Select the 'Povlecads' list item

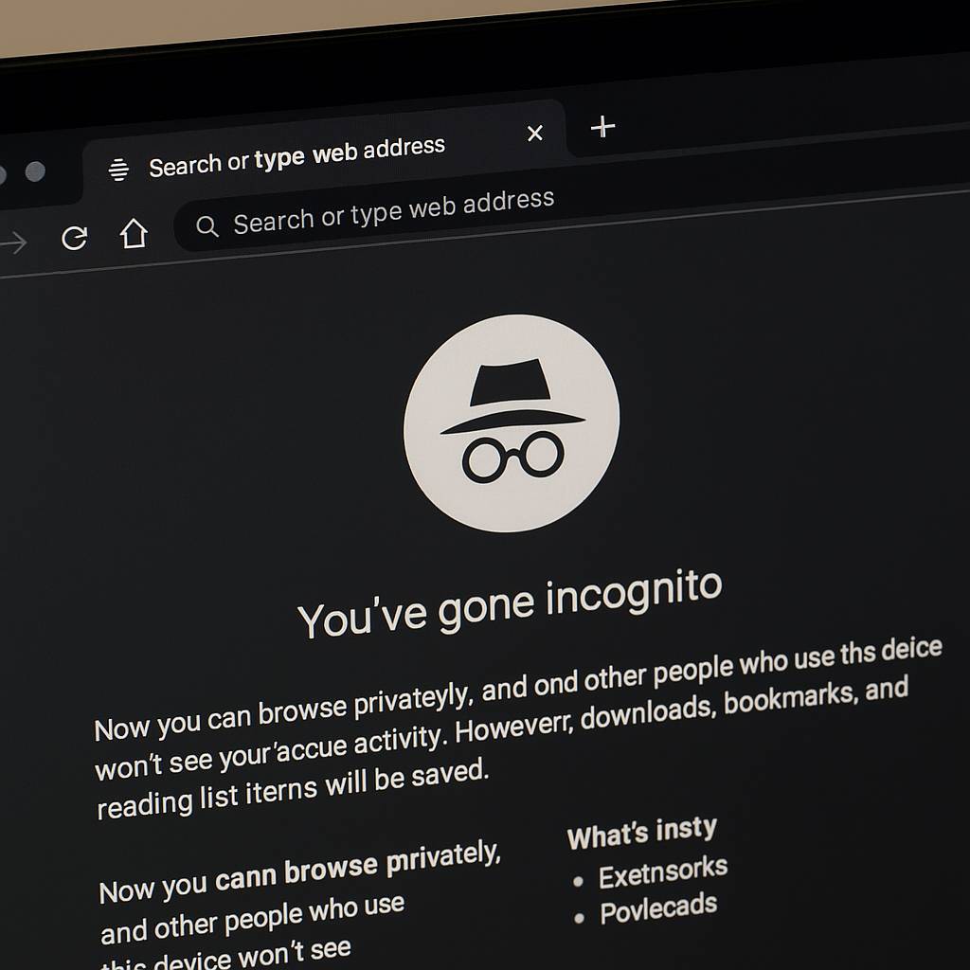657,909
